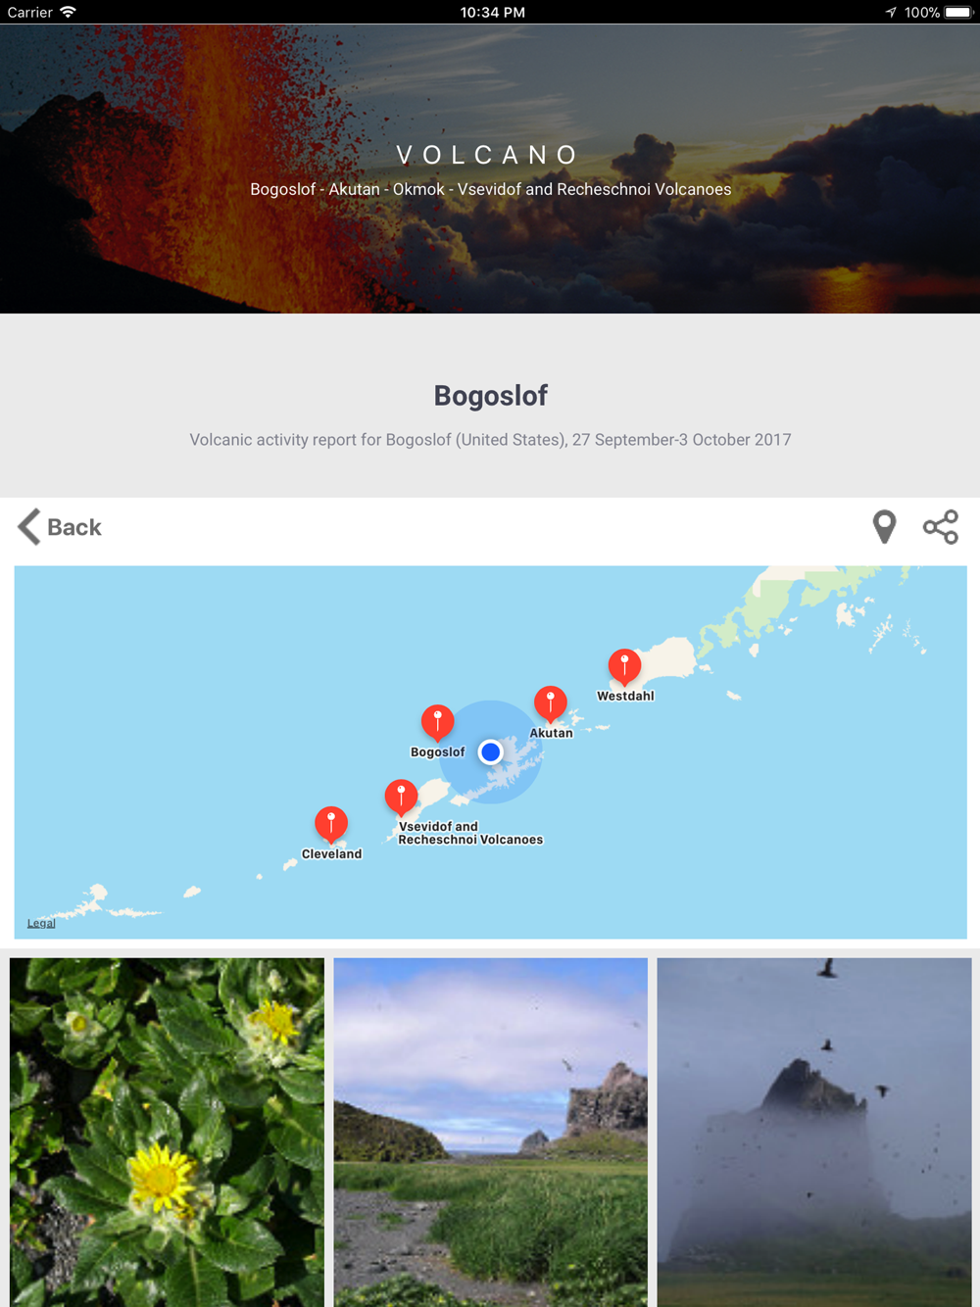
Task: Tap the blue current location dot
Action: [491, 751]
